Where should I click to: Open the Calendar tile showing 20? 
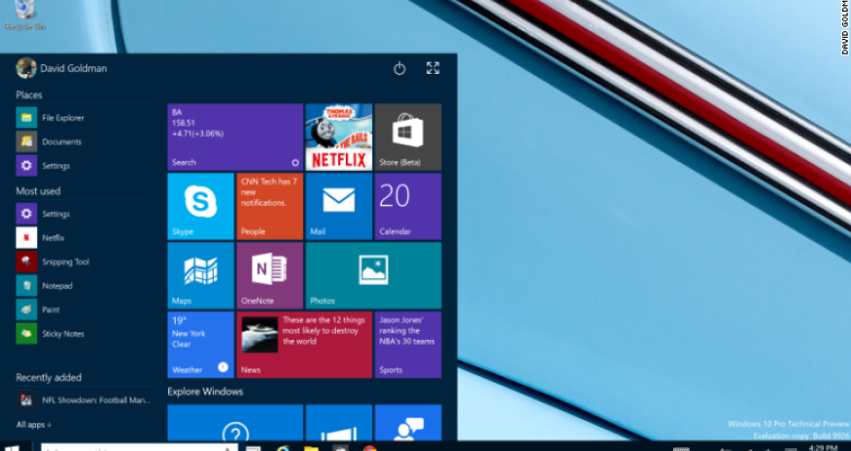tap(408, 206)
